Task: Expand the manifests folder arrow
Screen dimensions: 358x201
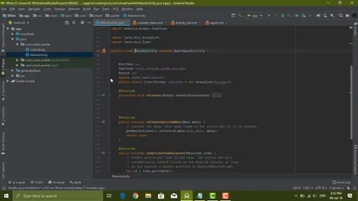Action: (12, 34)
